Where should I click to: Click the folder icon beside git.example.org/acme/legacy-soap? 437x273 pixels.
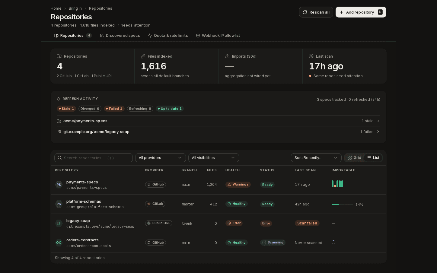pyautogui.click(x=59, y=132)
